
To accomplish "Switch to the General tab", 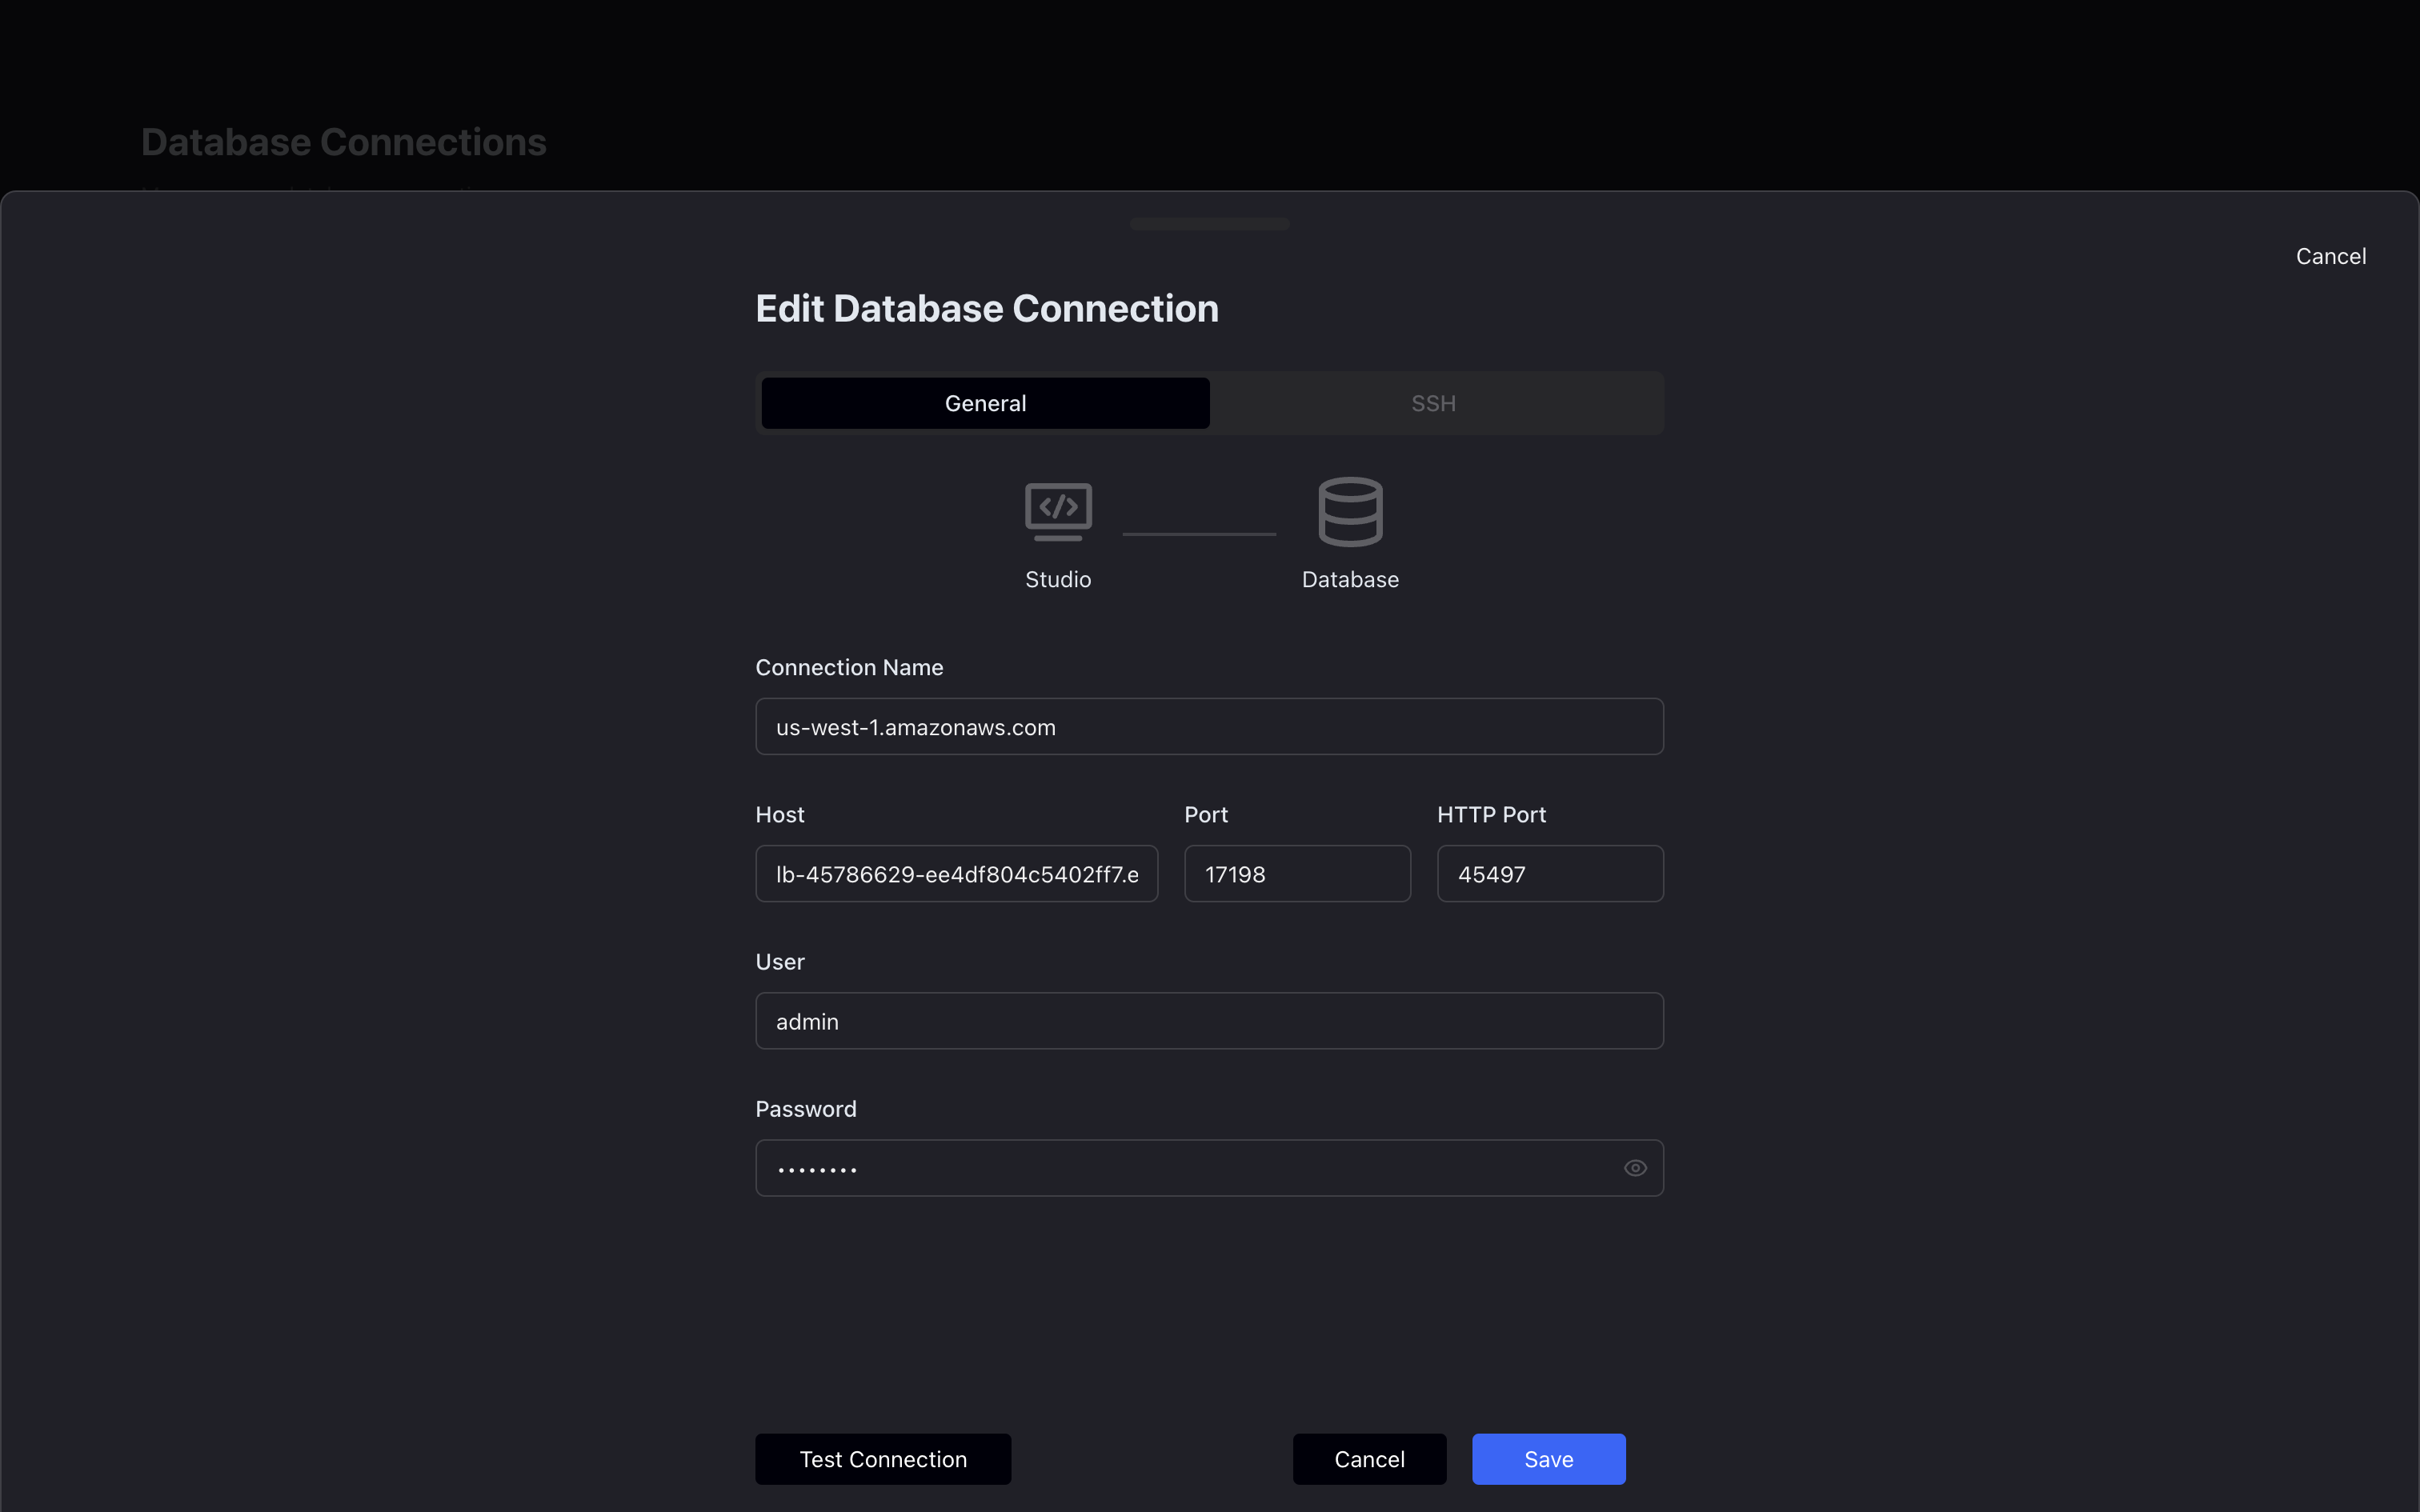I will click(x=985, y=403).
